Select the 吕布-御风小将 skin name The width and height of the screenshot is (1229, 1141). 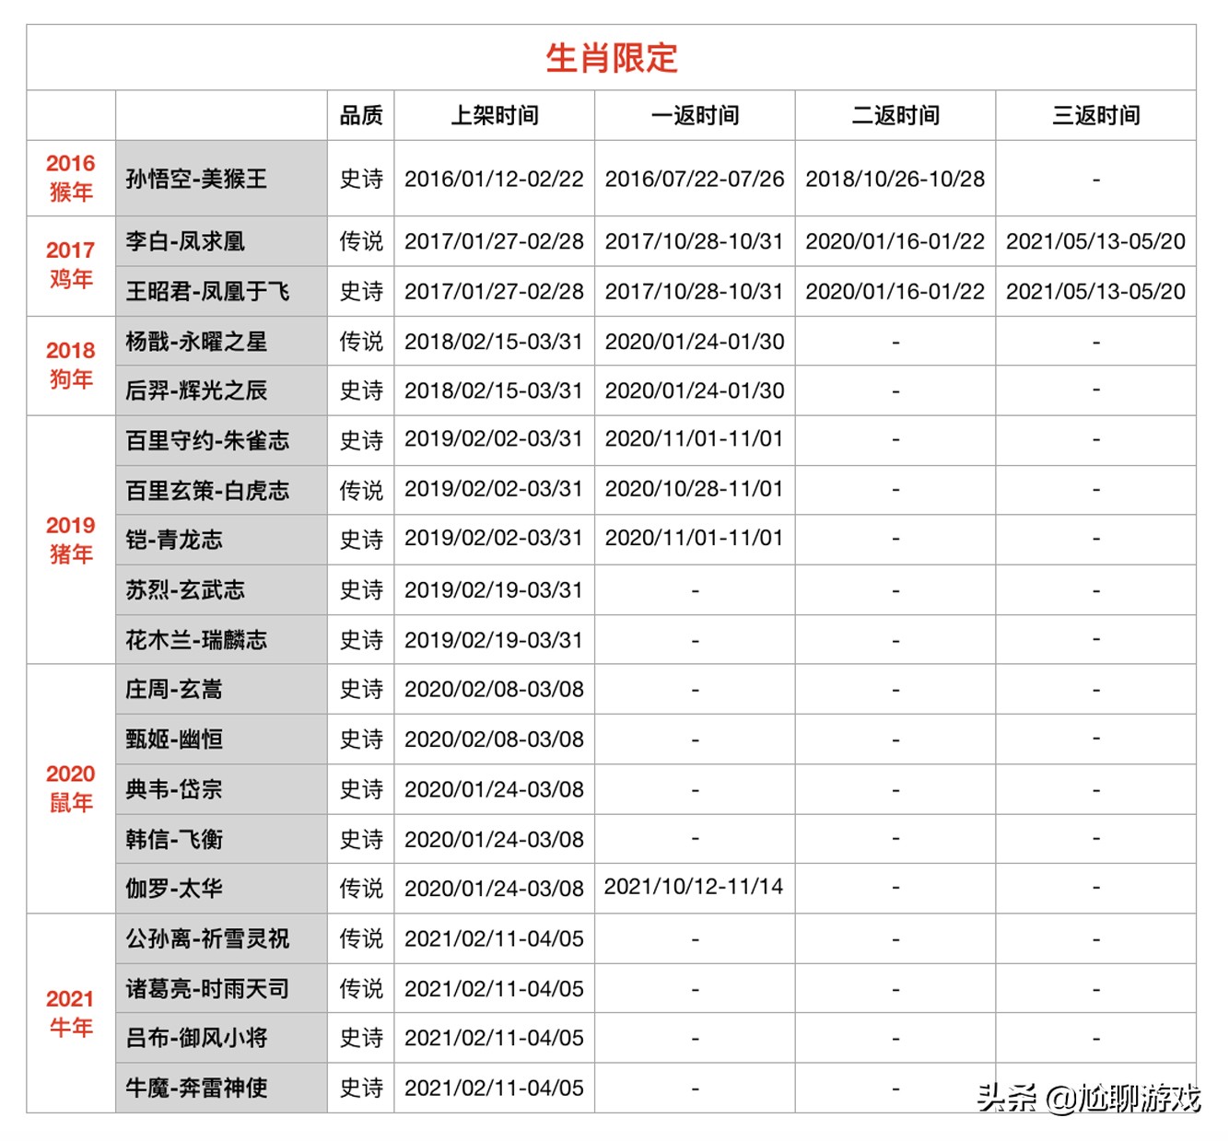pyautogui.click(x=196, y=1038)
